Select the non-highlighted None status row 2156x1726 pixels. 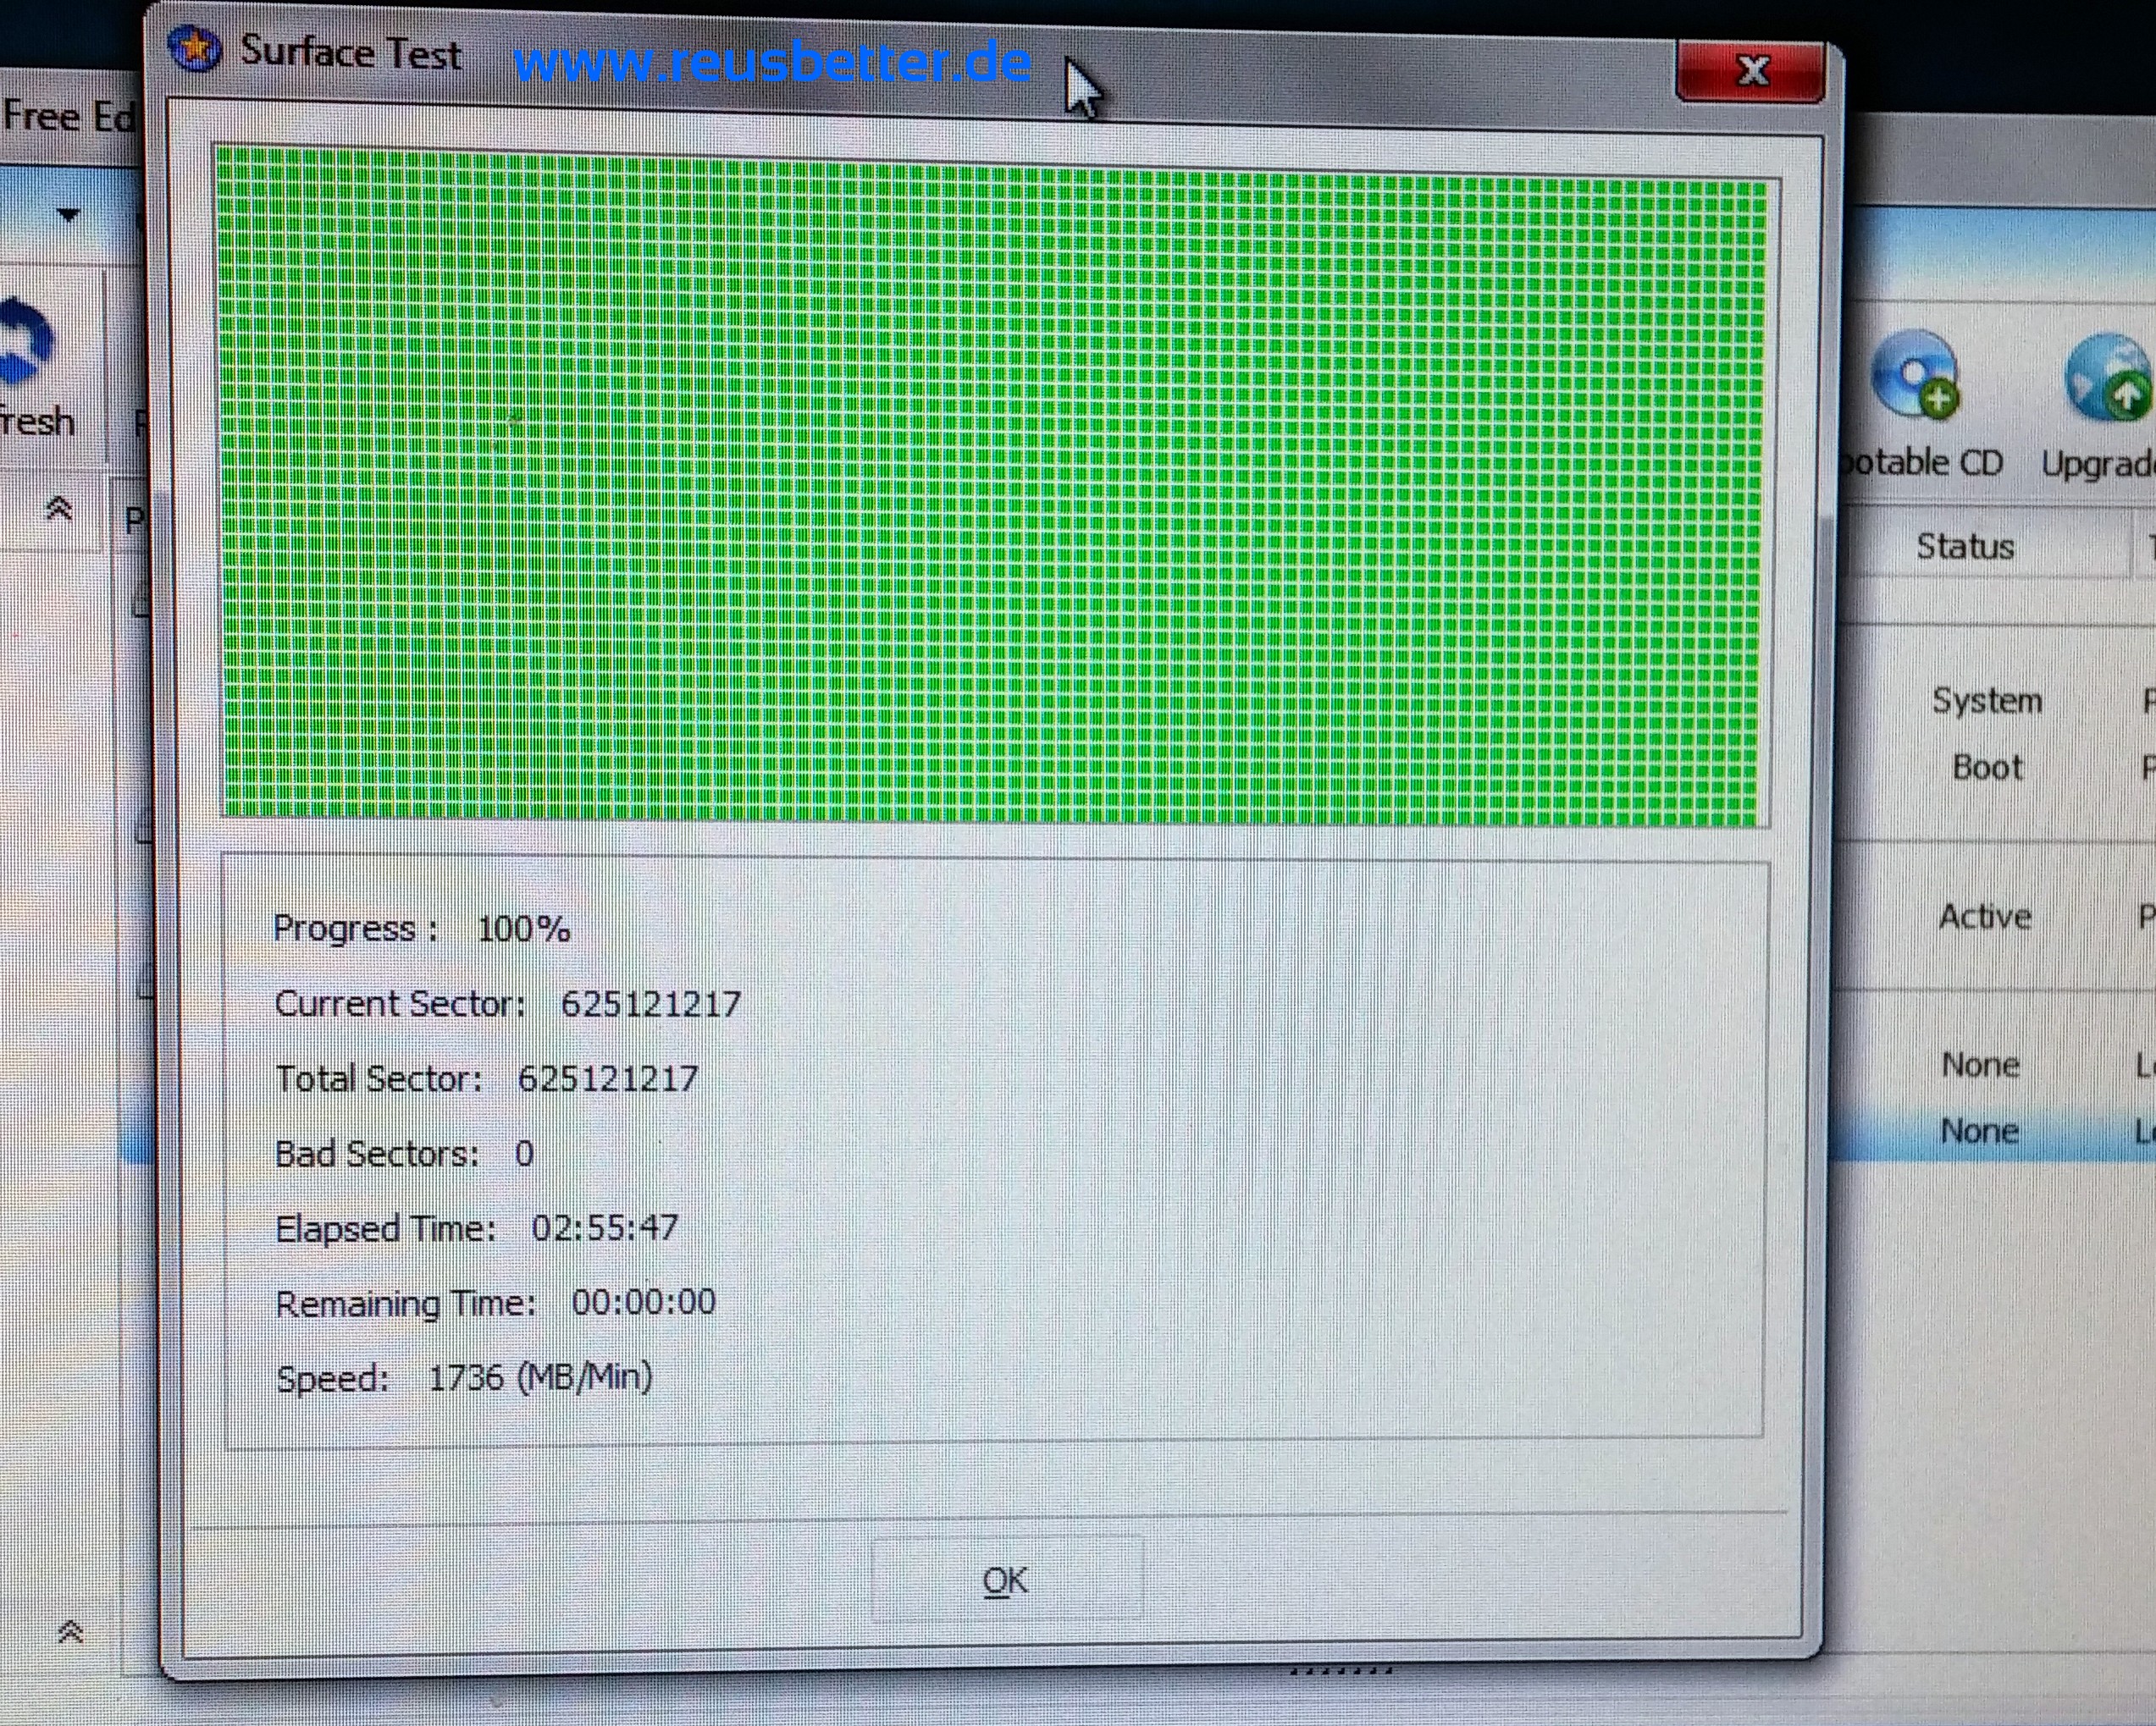coord(1979,1064)
